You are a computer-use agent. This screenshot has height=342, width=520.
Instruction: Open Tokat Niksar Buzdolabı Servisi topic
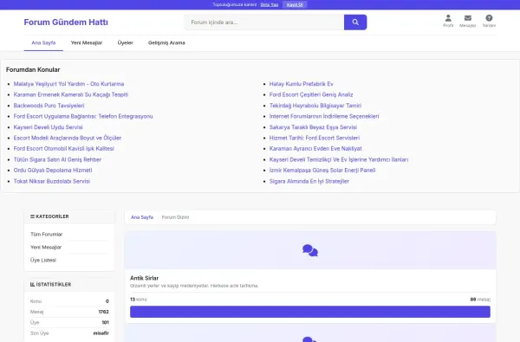coord(52,181)
